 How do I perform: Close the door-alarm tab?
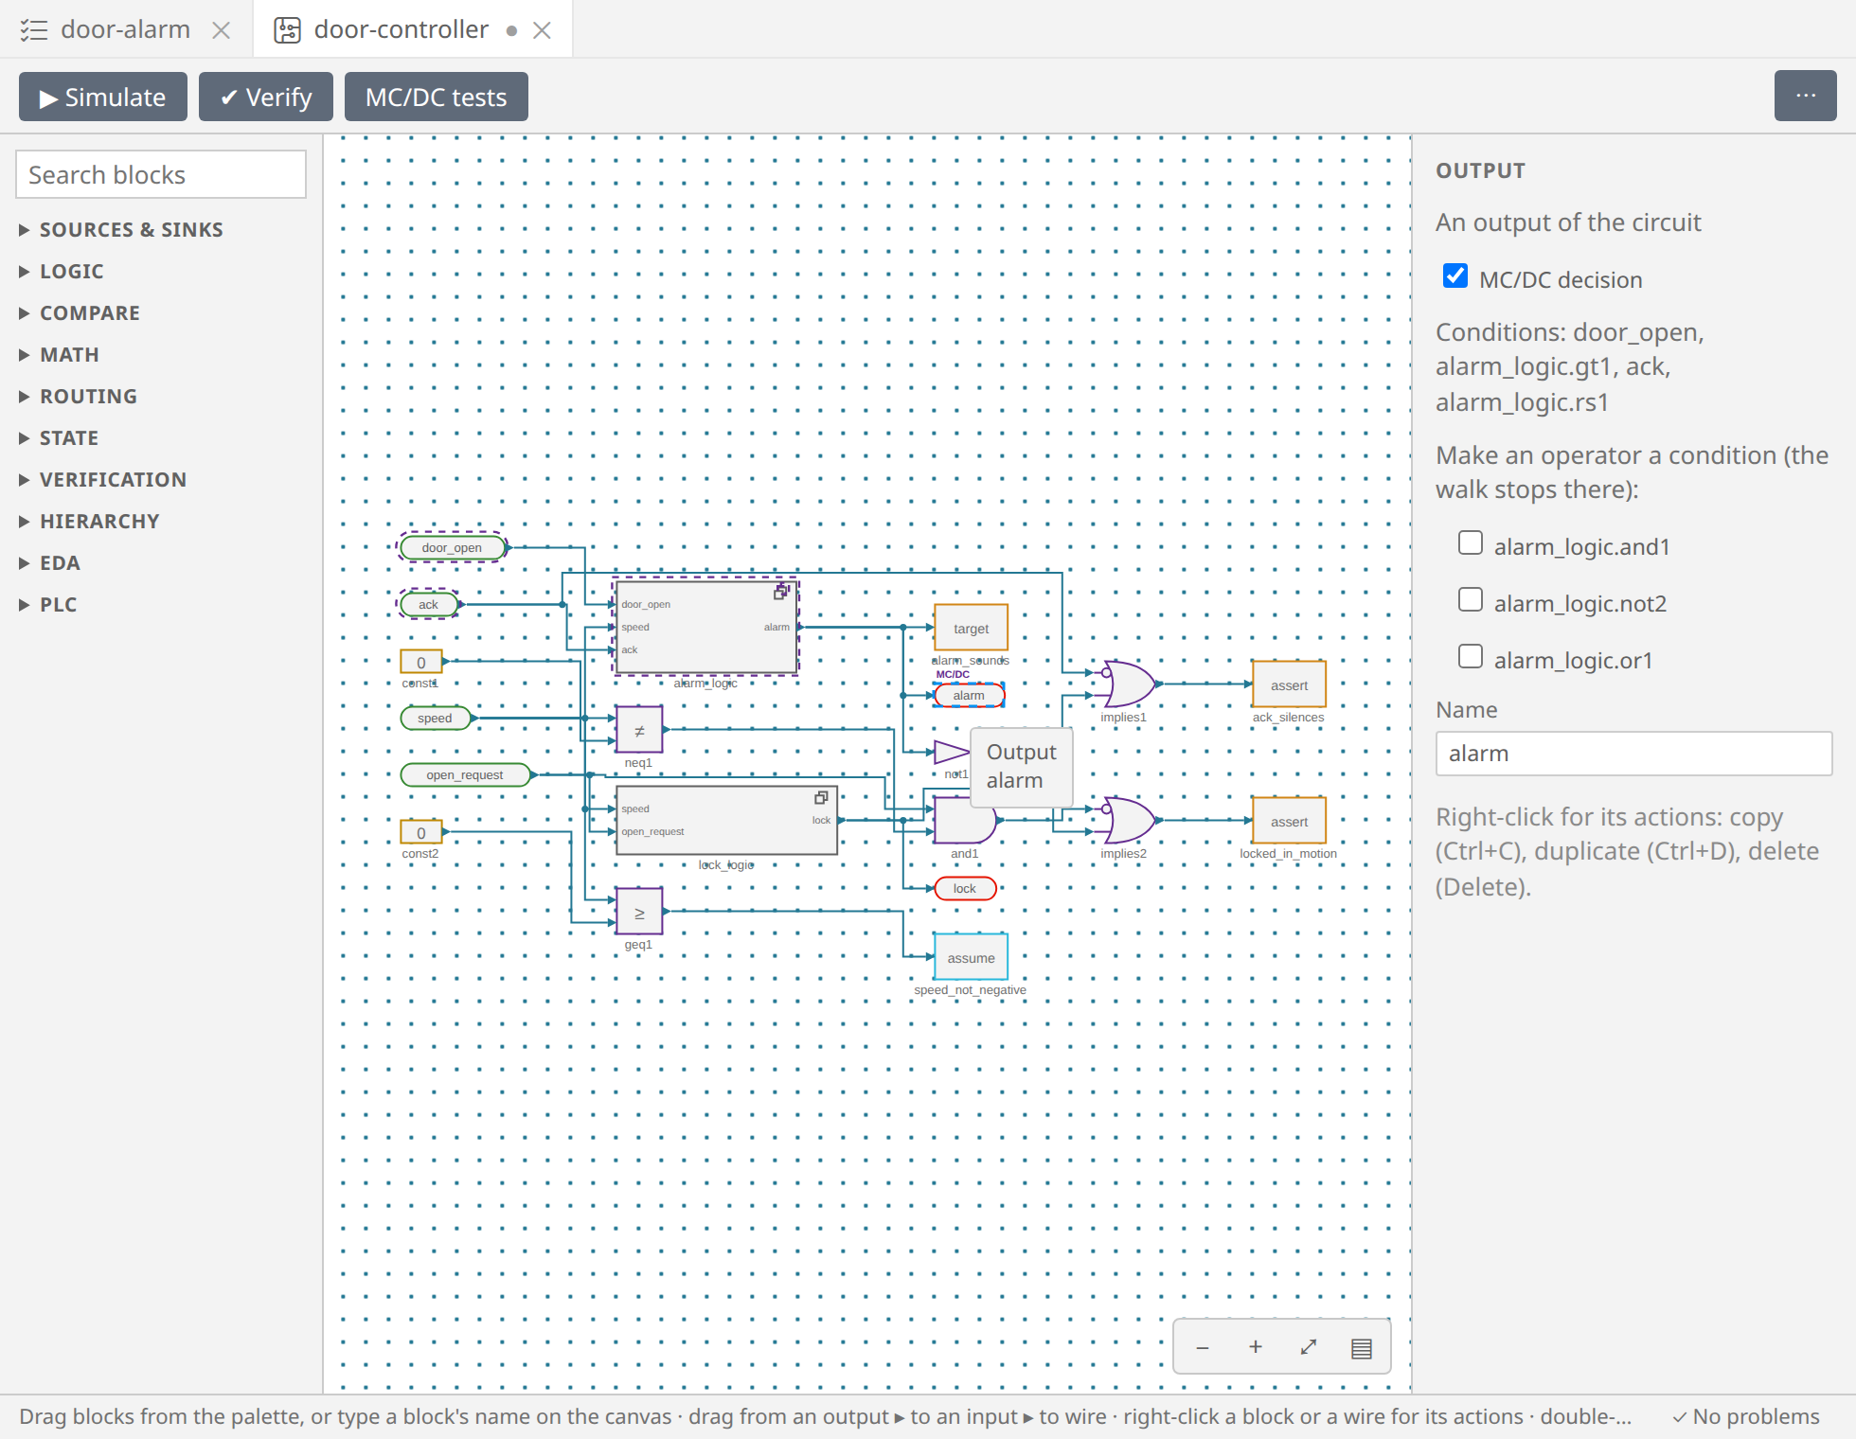[222, 30]
